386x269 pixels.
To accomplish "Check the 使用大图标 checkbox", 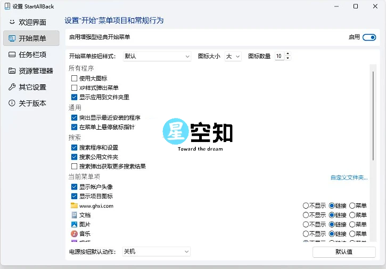I will point(74,78).
